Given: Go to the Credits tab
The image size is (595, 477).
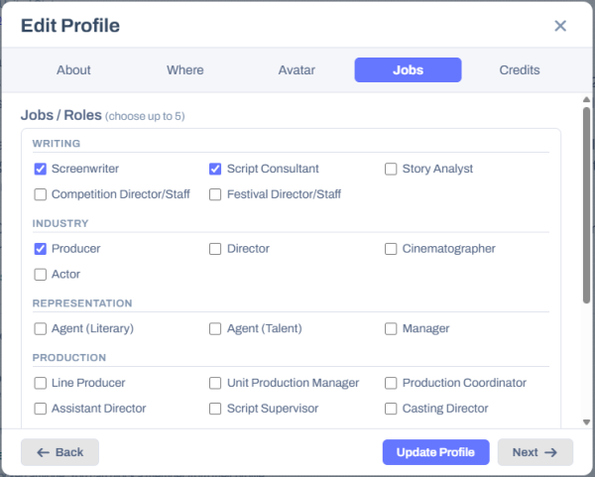Looking at the screenshot, I should click(520, 69).
